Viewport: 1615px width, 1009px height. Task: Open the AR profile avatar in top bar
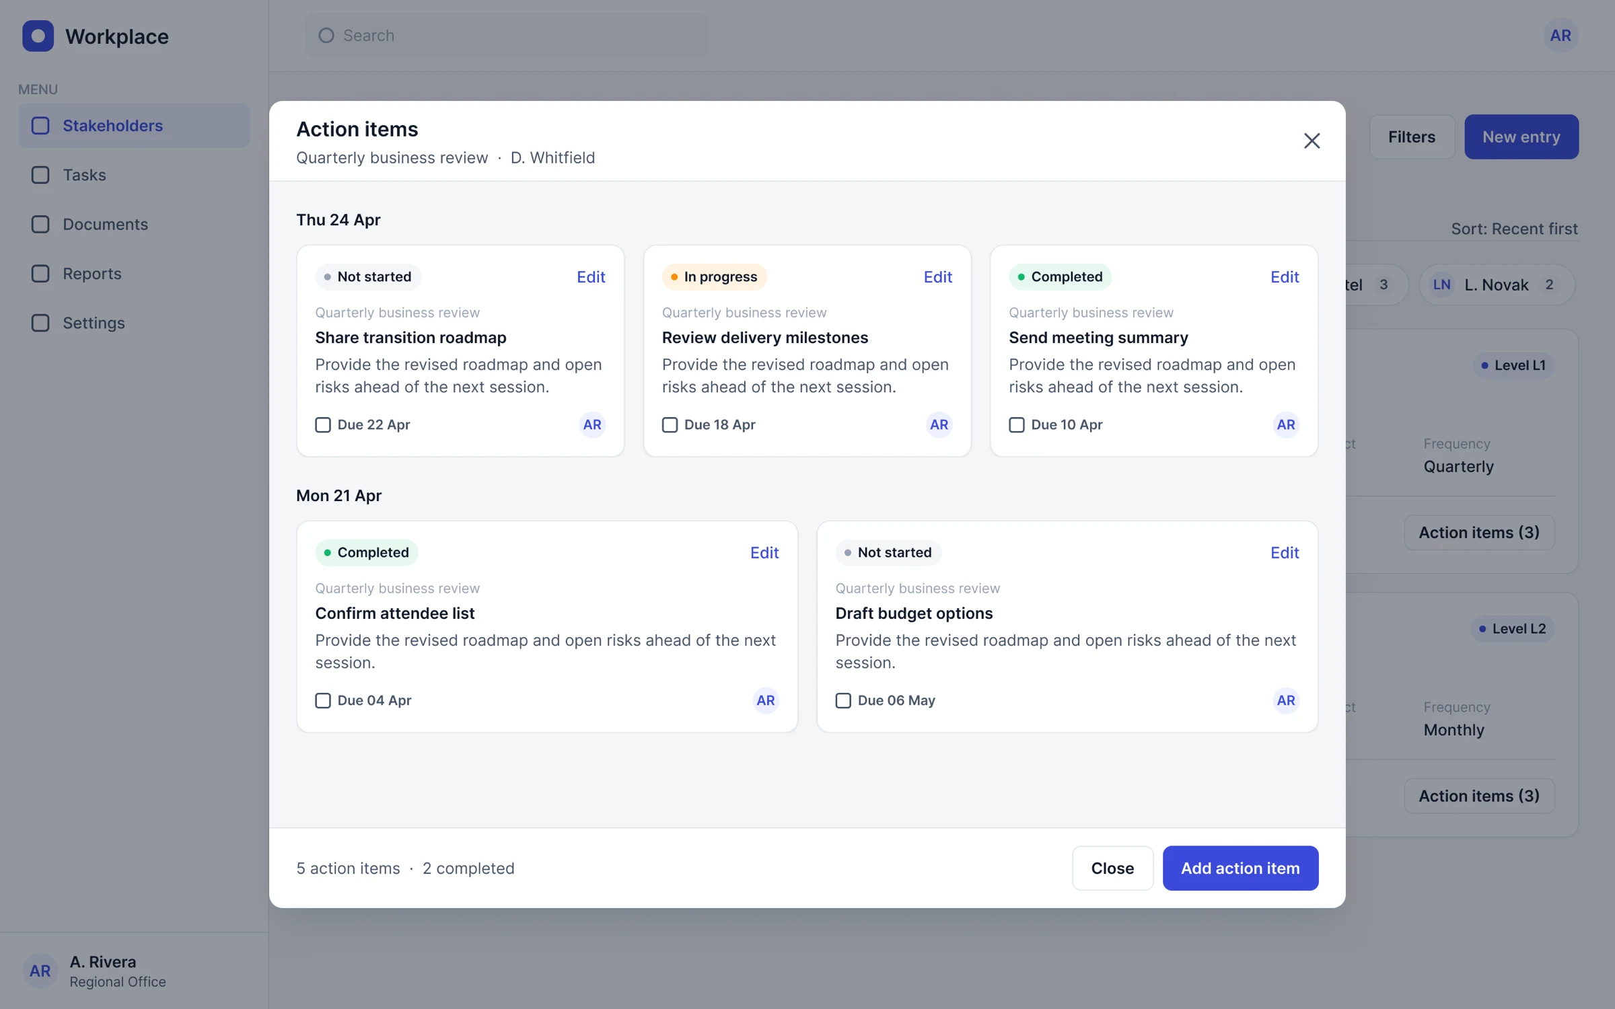[x=1560, y=36]
